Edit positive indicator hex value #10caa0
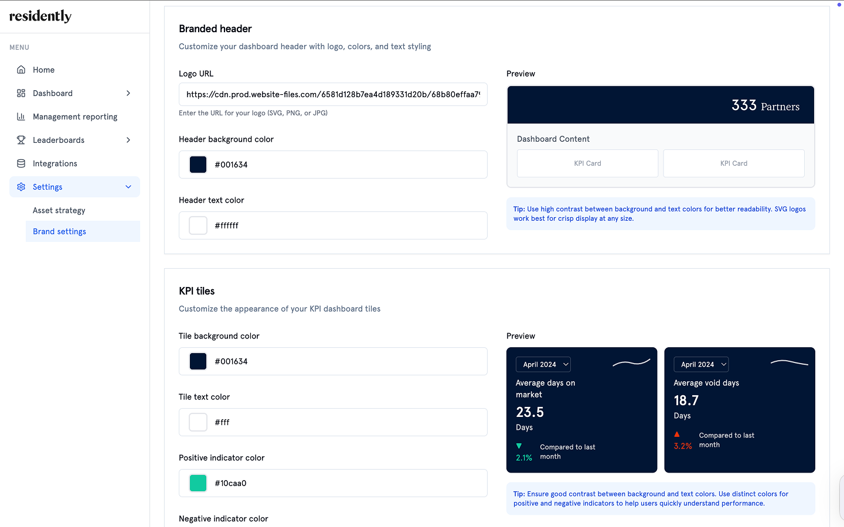Screen dimensions: 844x527 [x=230, y=483]
